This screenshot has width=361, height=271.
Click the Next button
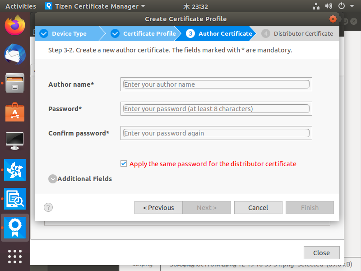pos(207,208)
